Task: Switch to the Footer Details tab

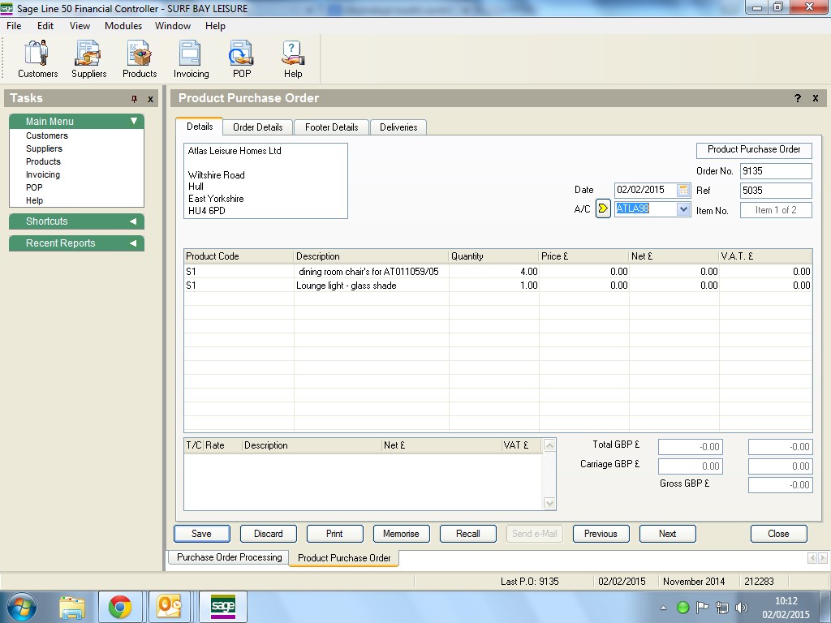Action: click(331, 127)
